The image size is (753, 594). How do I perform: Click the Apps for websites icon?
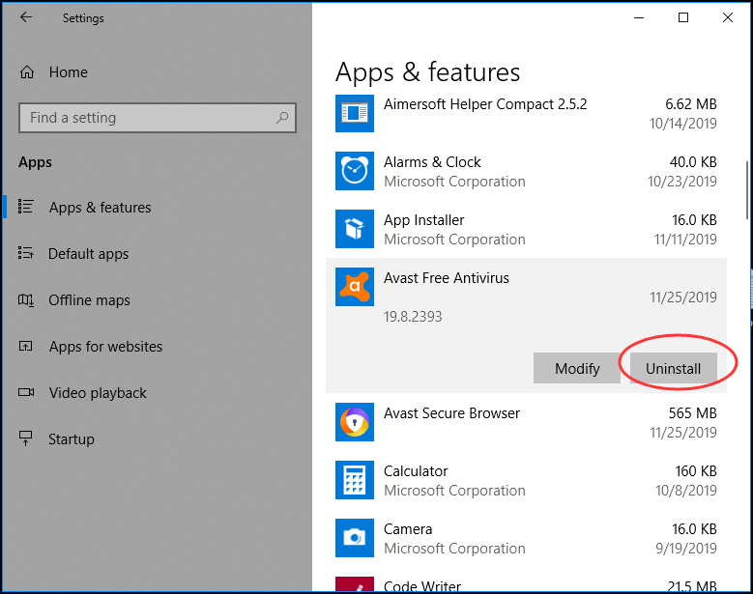25,346
